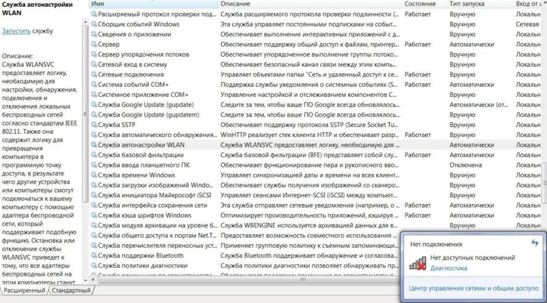Click Отключена startup type of планшетного ПК

[466, 165]
